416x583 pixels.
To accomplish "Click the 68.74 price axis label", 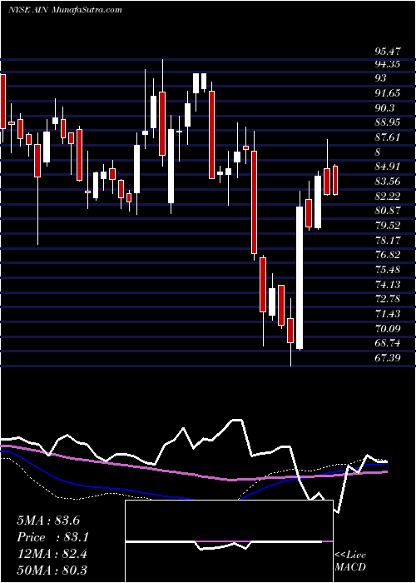I will 387,343.
